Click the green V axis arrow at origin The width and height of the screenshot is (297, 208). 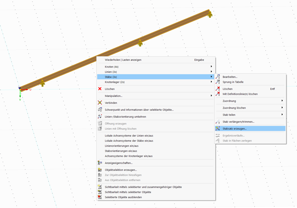[20, 94]
